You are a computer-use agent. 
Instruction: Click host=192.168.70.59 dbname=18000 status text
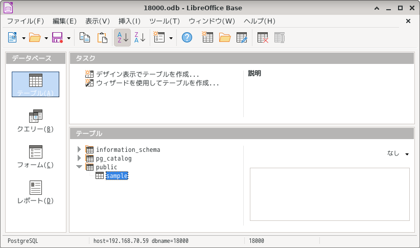point(141,241)
